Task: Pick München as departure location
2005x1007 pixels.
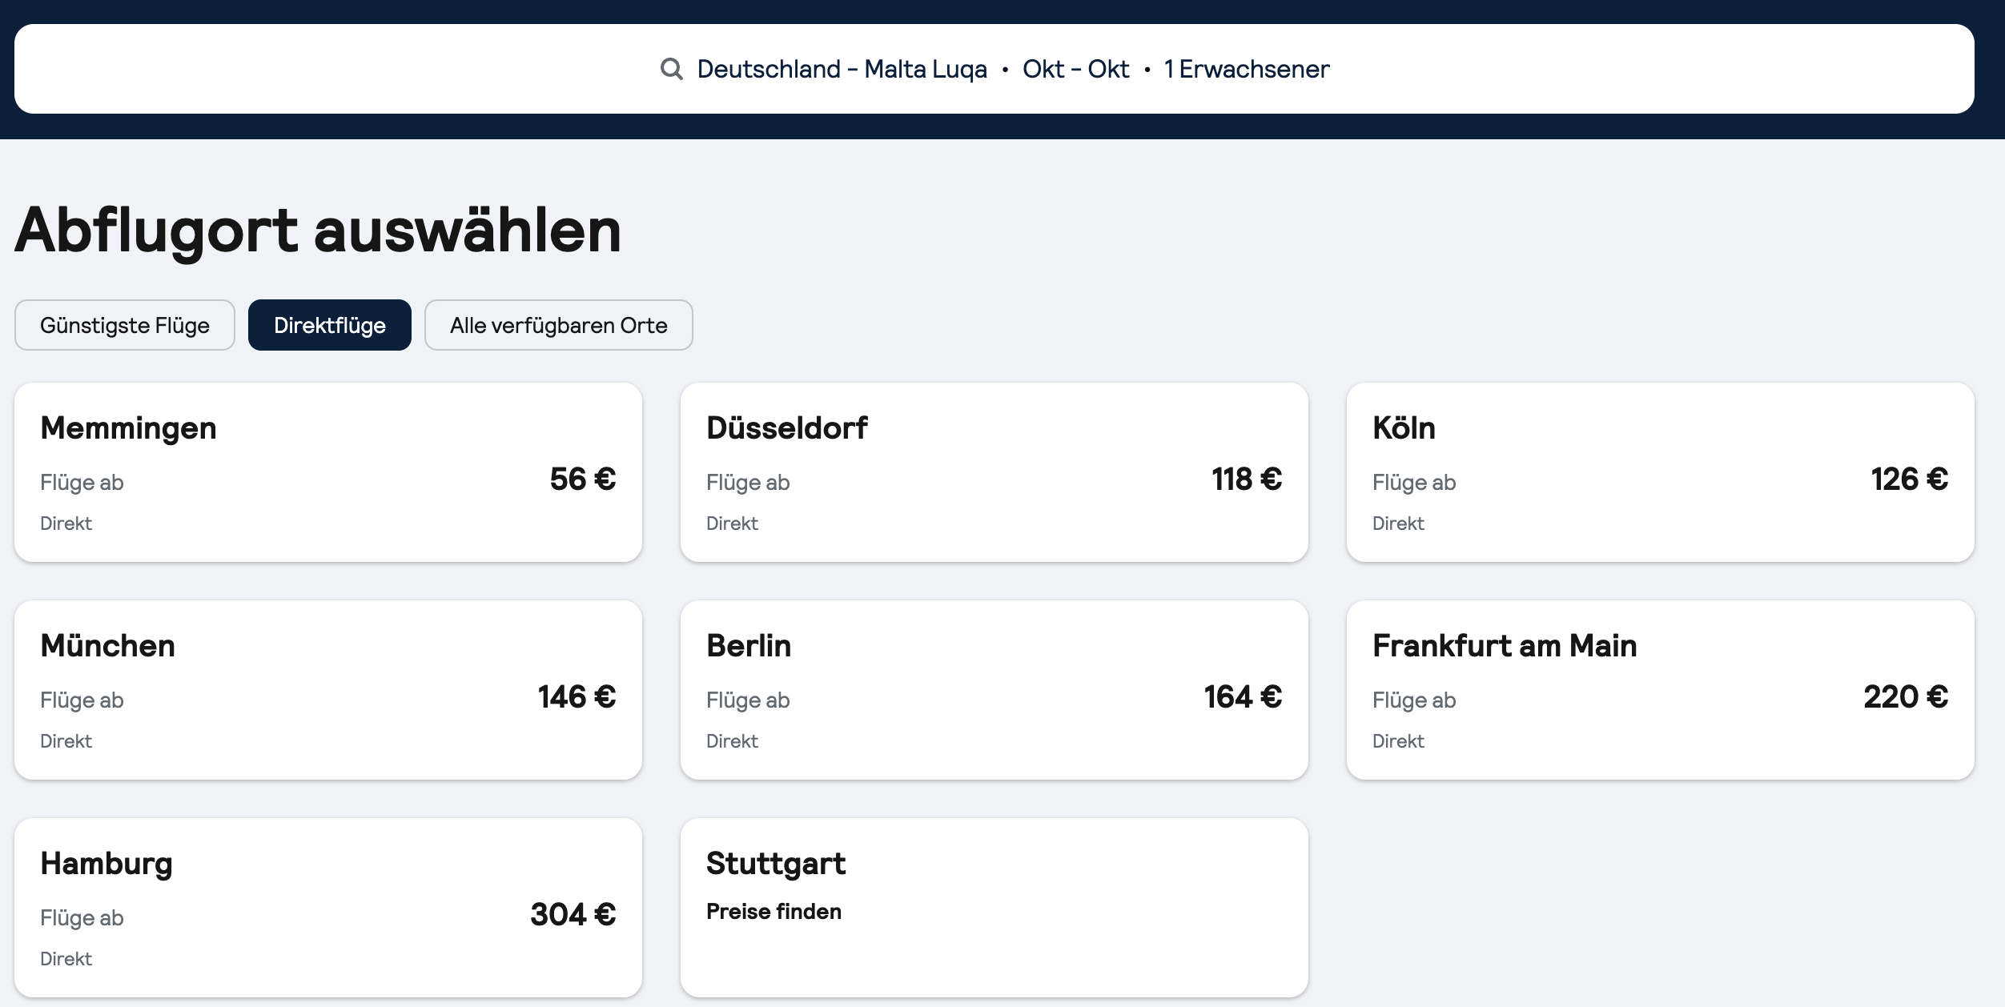Action: coord(328,690)
